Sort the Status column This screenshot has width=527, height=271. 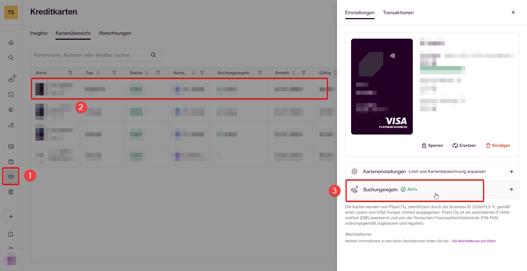pyautogui.click(x=147, y=73)
